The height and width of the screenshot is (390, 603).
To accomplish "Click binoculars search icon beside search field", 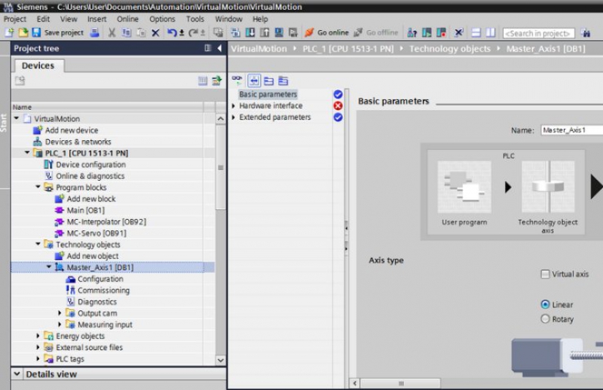I will click(x=586, y=33).
